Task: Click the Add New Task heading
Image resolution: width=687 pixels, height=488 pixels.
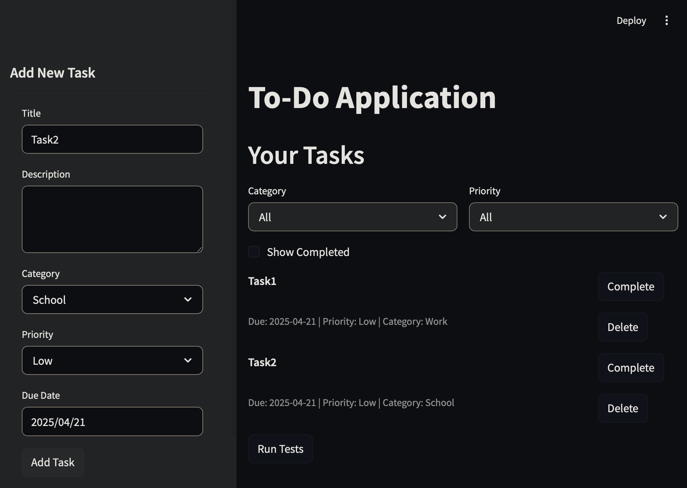Action: (53, 73)
